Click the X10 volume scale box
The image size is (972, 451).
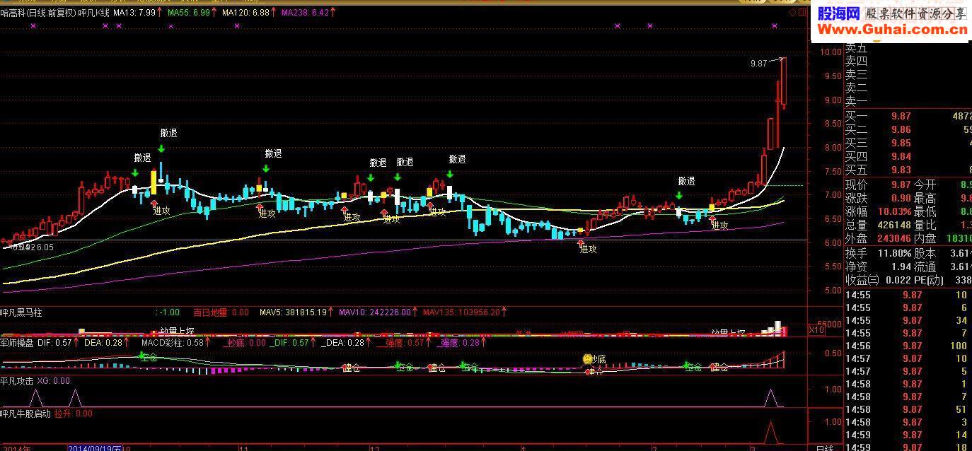click(817, 330)
